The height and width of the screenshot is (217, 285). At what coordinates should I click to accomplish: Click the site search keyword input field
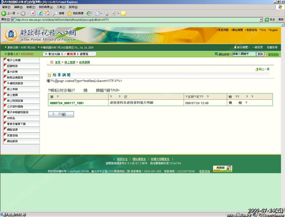244,54
